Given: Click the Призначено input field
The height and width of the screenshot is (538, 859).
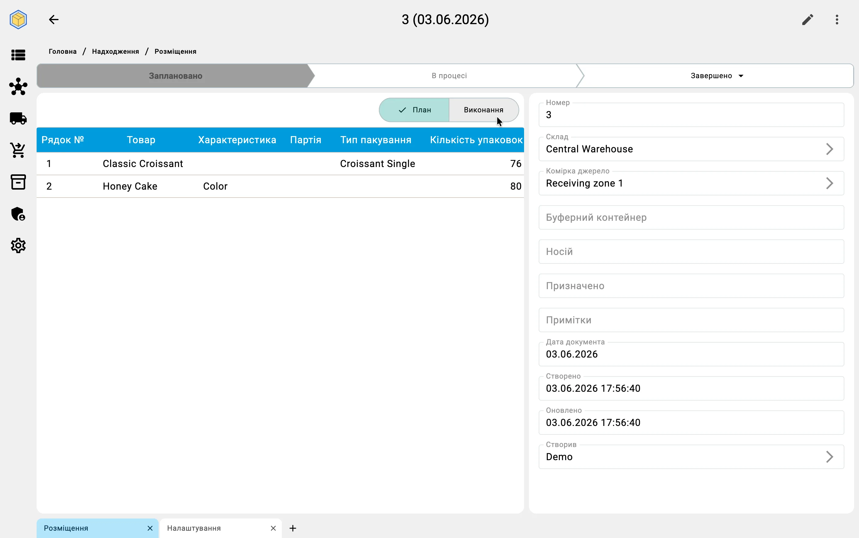Looking at the screenshot, I should [691, 286].
